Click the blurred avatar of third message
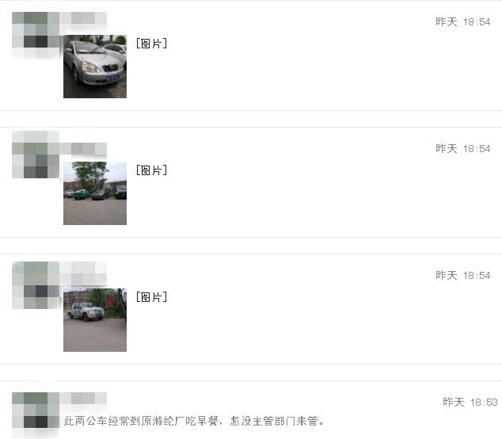The image size is (502, 439). tap(36, 285)
